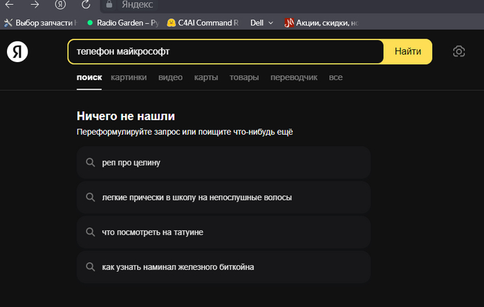Click magnifier icon beside что посмотреть на татуине

click(91, 232)
